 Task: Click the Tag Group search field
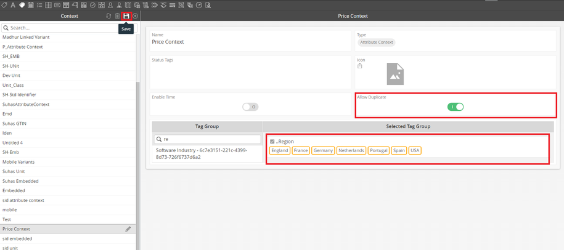208,139
